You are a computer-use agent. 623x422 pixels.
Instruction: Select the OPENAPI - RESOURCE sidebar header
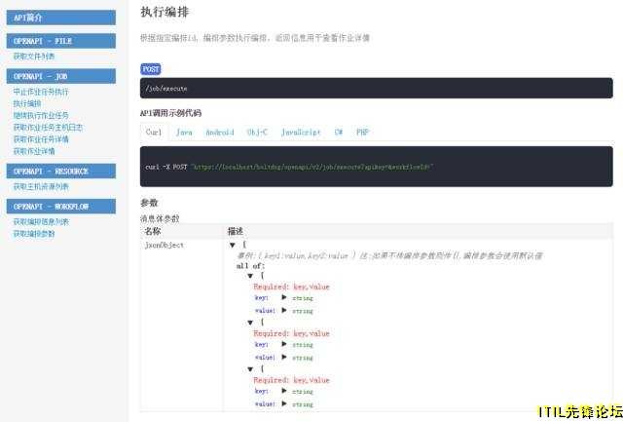click(61, 171)
